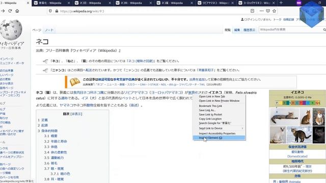Image resolution: width=326 pixels, height=183 pixels.
Task: Save page to Pocket icon
Action: pyautogui.click(x=268, y=11)
